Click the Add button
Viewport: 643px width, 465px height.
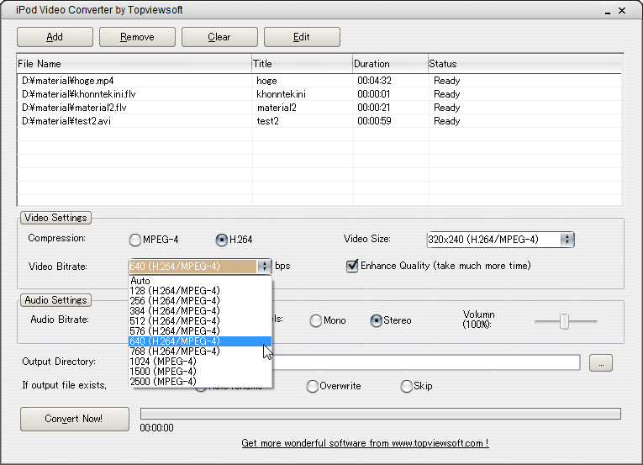(x=55, y=37)
